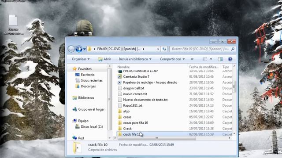Toggle the preview pane button
Viewport: 282px width, 158px height.
tap(220, 59)
